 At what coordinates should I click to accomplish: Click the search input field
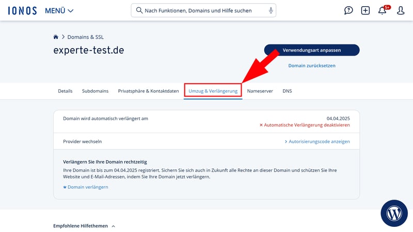pos(201,10)
